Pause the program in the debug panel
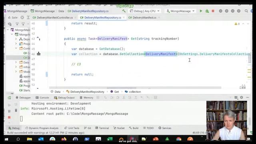 (9, 111)
